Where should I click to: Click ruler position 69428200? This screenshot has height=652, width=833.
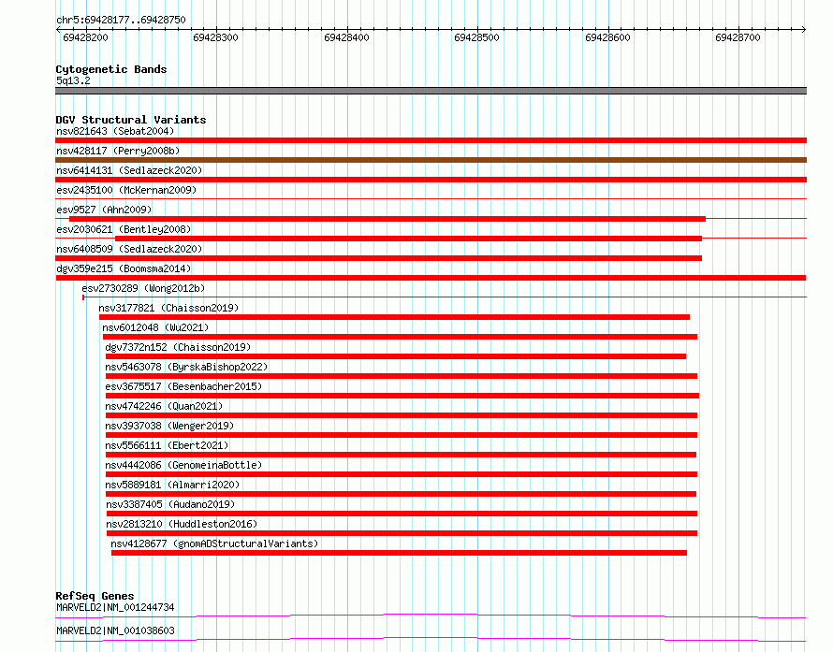coord(85,37)
